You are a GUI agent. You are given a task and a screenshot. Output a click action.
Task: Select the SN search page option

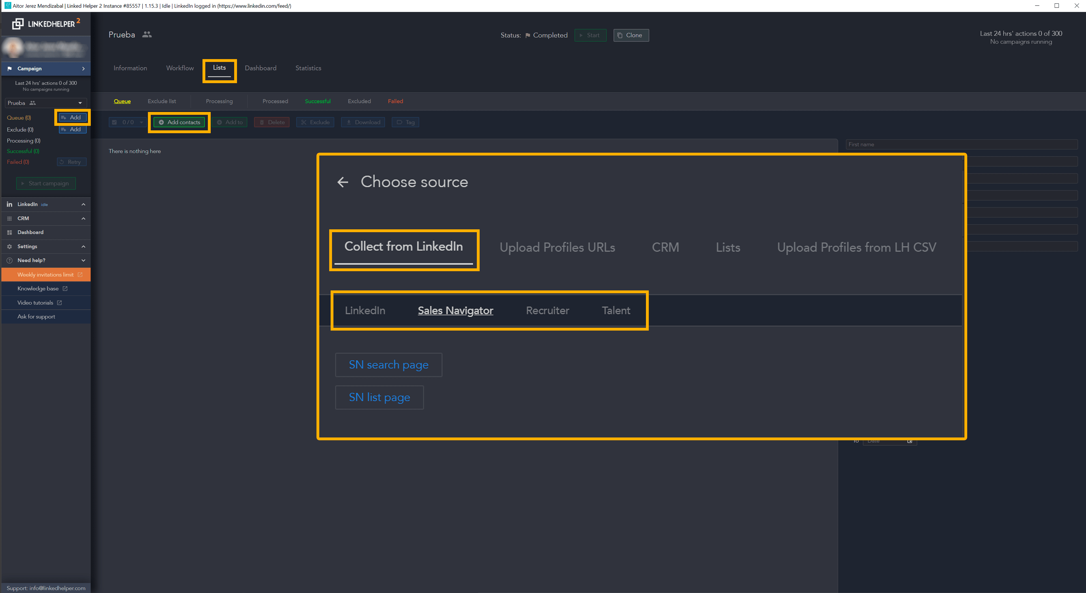point(388,365)
